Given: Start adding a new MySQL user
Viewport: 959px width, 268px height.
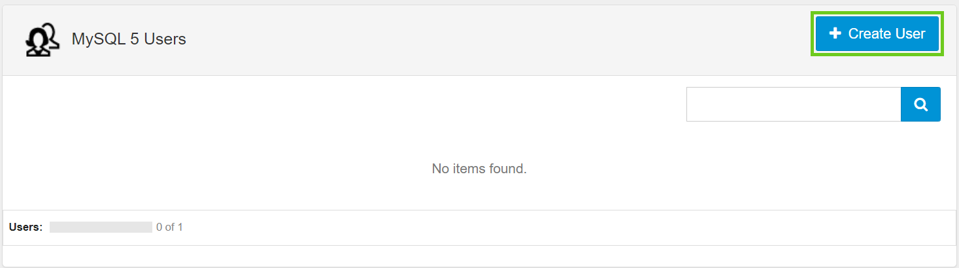Looking at the screenshot, I should [877, 34].
